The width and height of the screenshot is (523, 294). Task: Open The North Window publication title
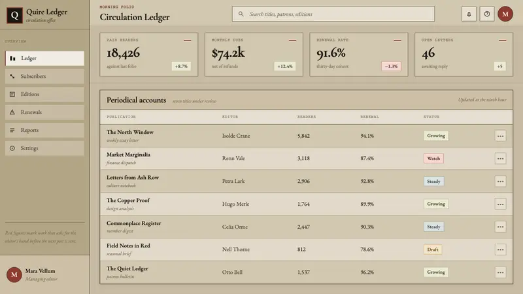(x=130, y=132)
